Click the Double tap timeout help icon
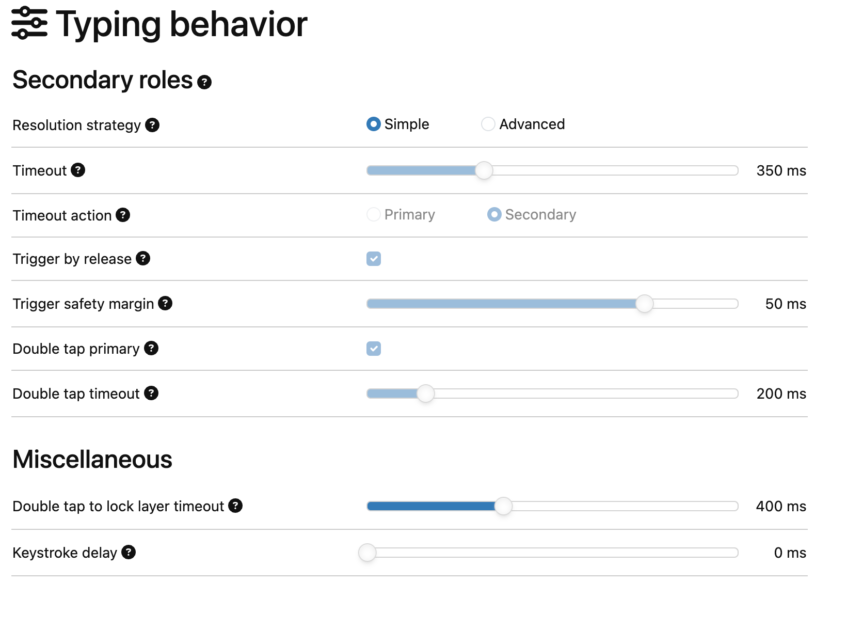This screenshot has height=629, width=863. pyautogui.click(x=151, y=393)
